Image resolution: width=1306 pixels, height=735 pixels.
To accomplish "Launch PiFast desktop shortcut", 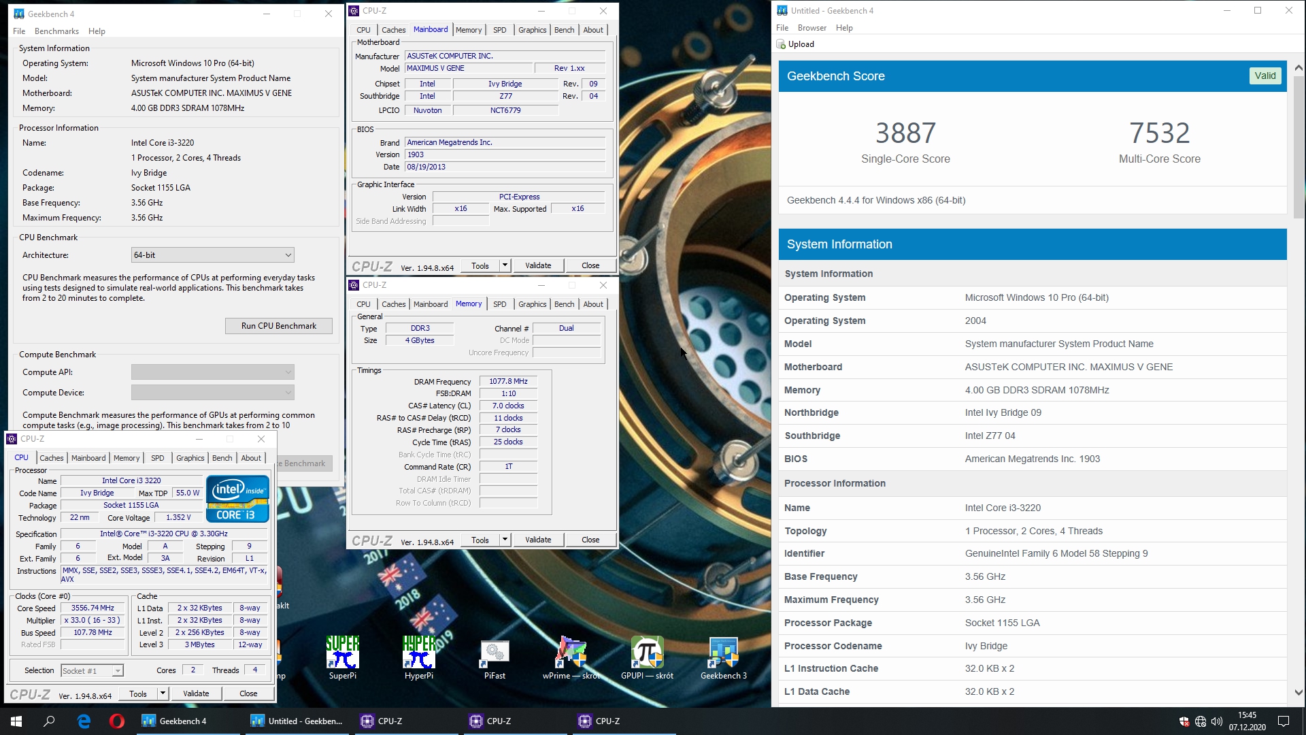I will tap(495, 657).
